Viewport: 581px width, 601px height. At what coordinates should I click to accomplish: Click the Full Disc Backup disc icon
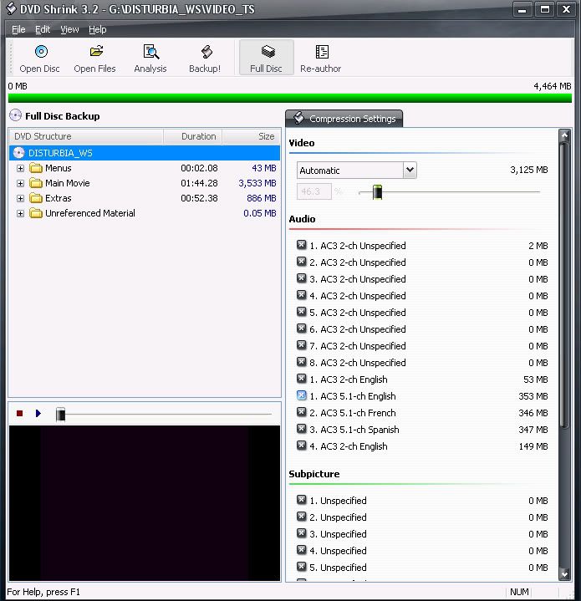click(15, 115)
